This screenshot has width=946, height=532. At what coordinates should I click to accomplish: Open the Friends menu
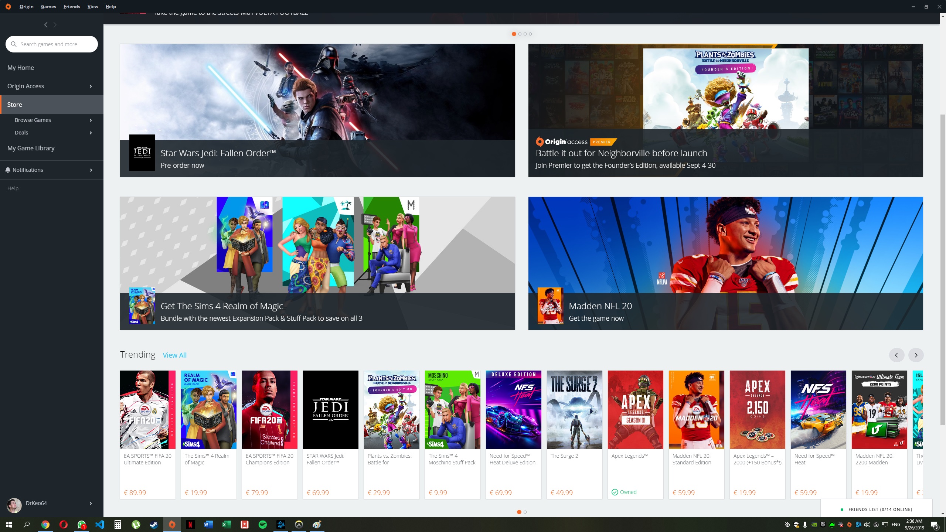pyautogui.click(x=72, y=6)
